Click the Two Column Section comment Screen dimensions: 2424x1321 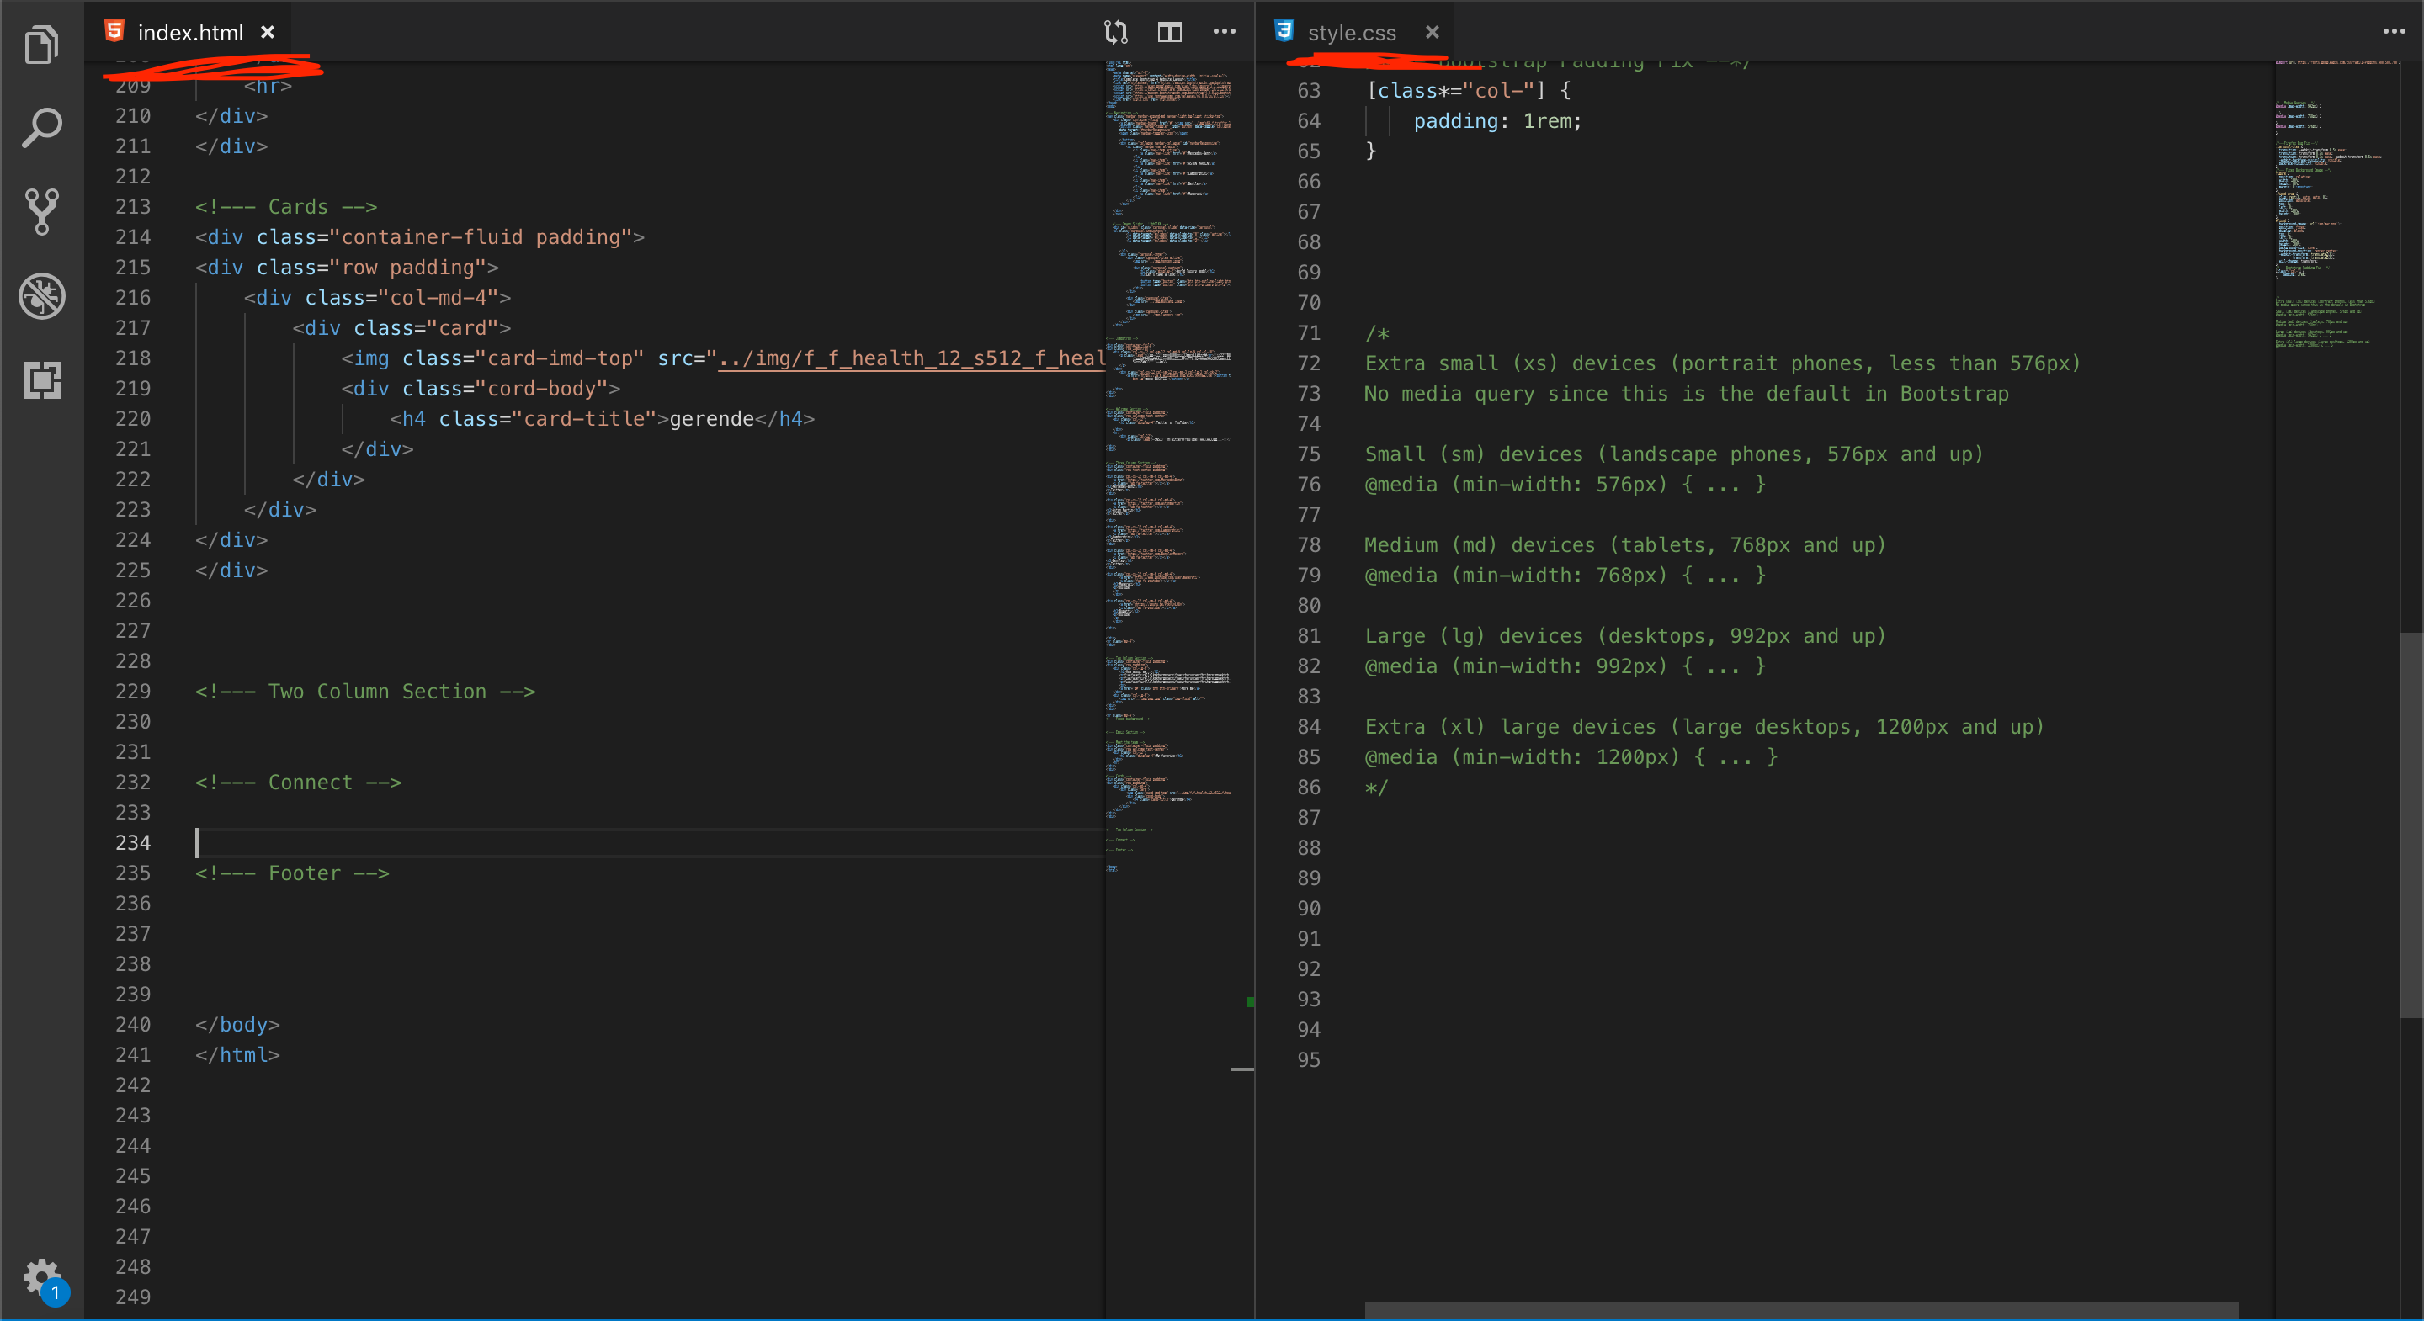tap(365, 692)
